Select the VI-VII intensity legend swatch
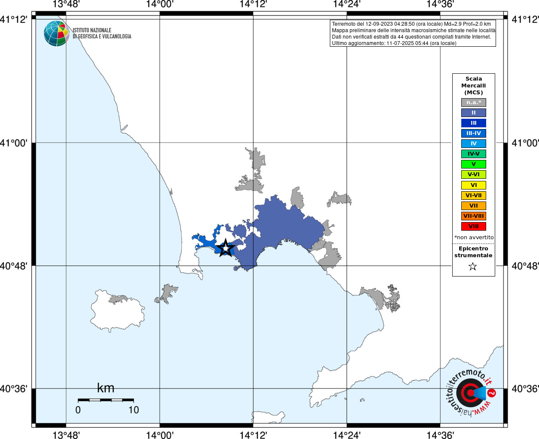Image resolution: width=539 pixels, height=439 pixels. 474,195
